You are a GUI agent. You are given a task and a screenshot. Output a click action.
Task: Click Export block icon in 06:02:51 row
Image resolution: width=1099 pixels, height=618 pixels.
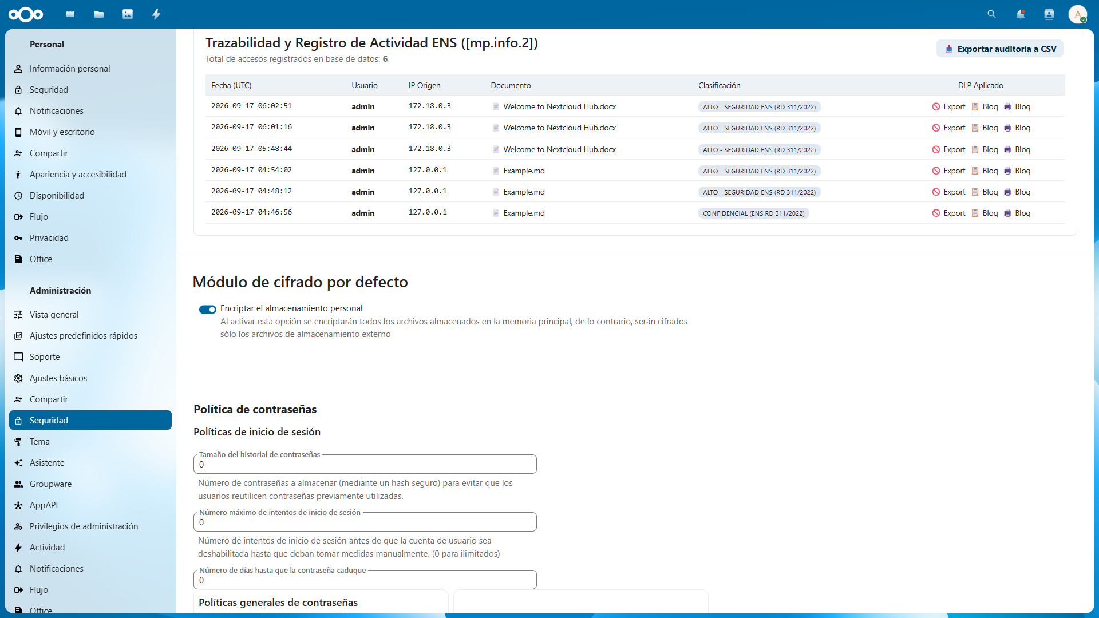(x=936, y=107)
